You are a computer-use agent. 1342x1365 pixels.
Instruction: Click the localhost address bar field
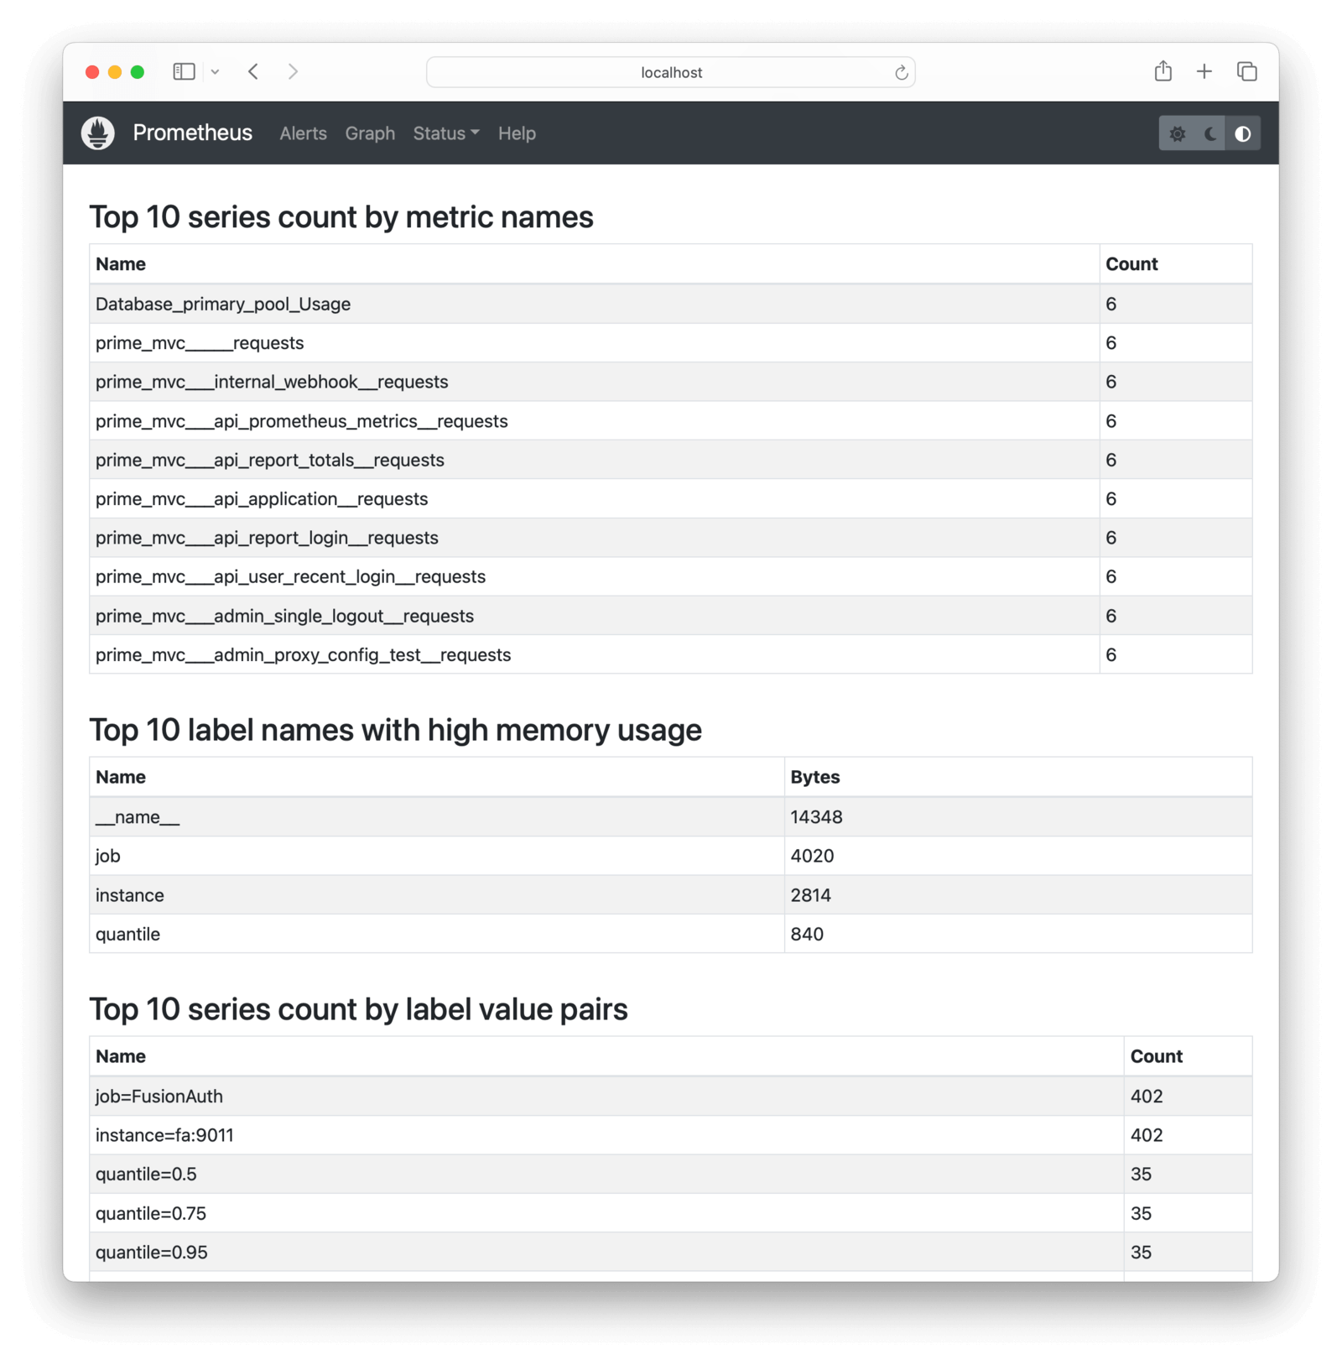pos(670,72)
